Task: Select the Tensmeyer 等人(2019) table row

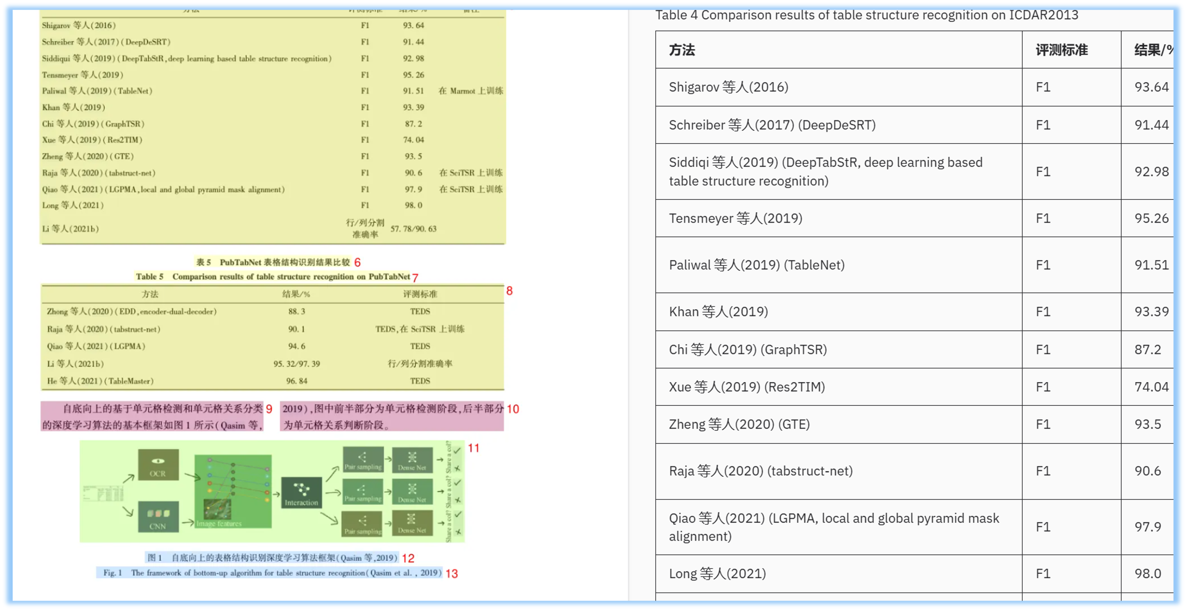Action: [735, 218]
